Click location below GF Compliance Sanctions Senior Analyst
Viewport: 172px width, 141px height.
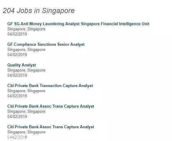(26, 50)
